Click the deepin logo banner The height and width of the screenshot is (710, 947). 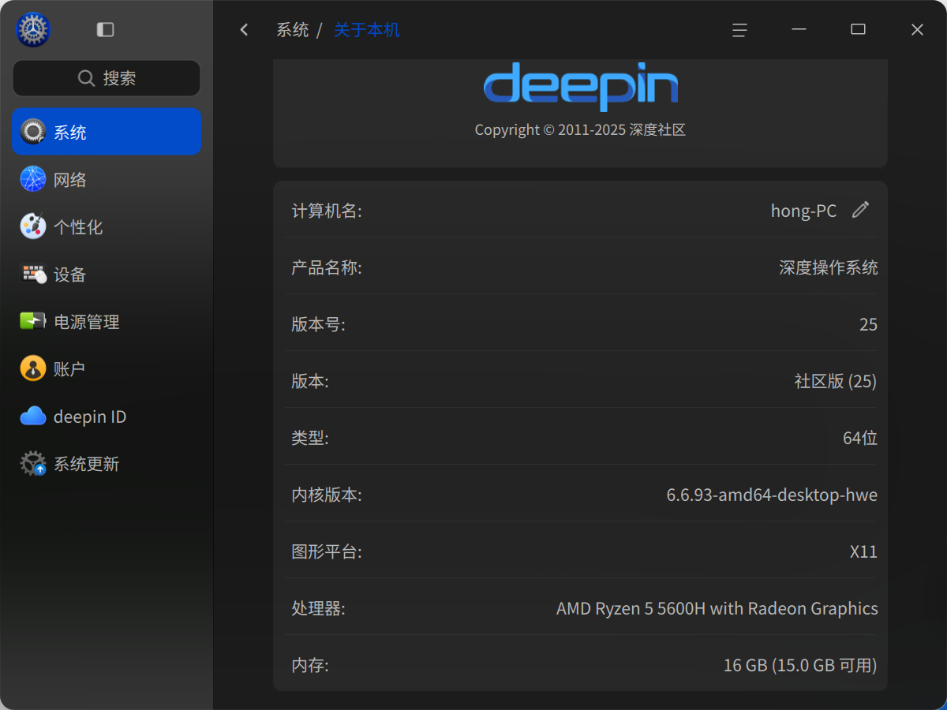coord(580,87)
